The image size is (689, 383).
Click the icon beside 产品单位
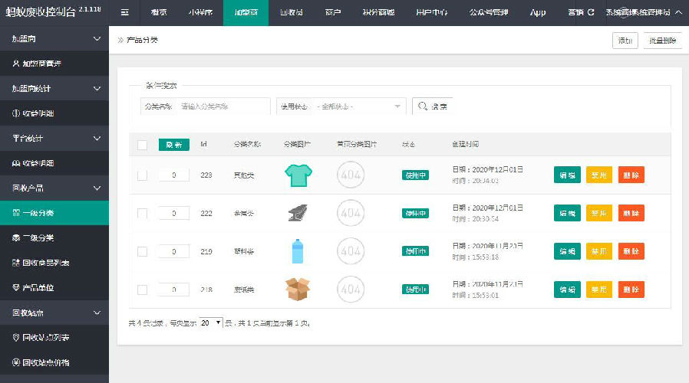coord(16,287)
